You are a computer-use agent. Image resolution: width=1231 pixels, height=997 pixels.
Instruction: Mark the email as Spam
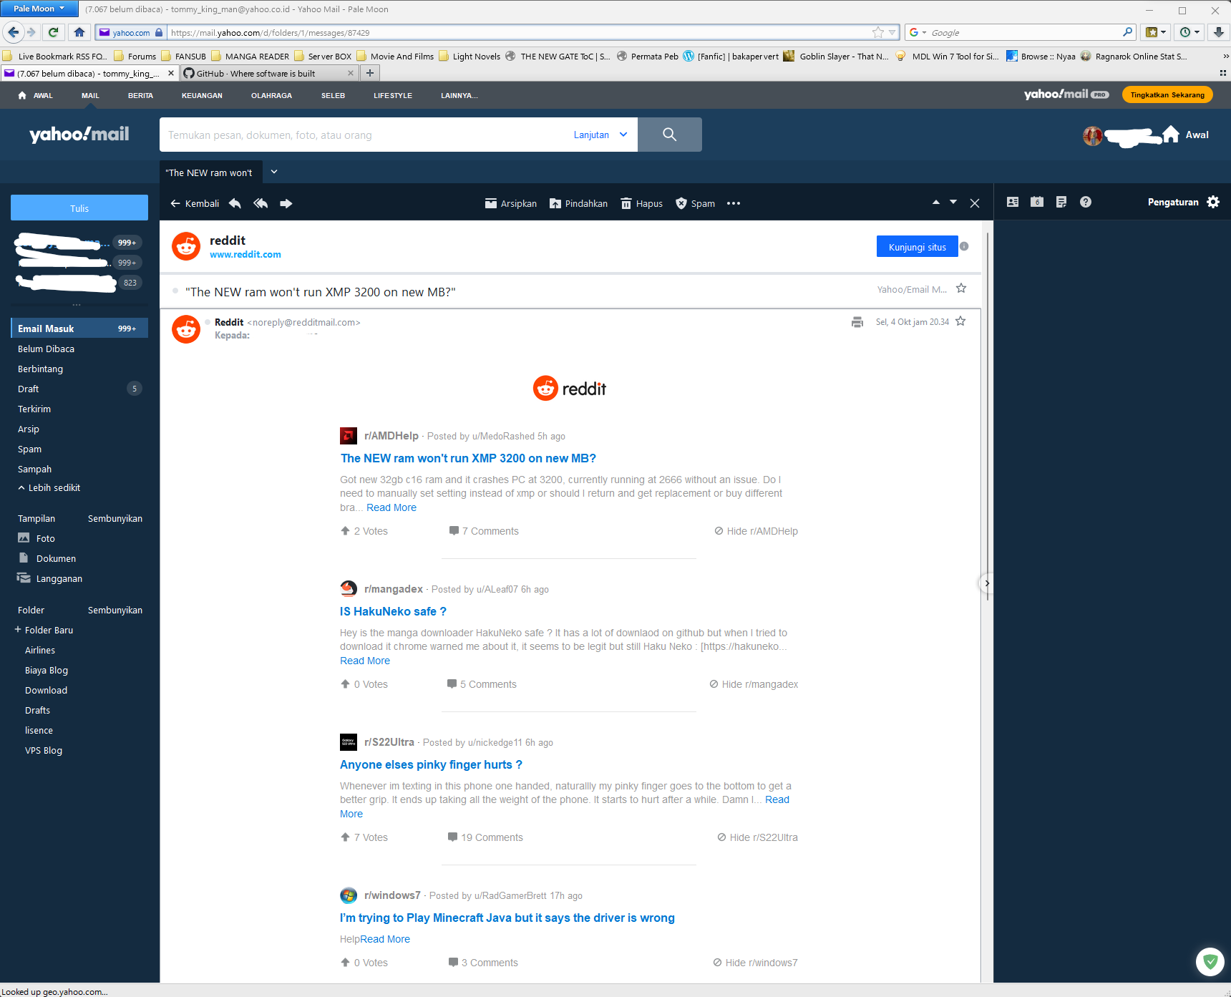pyautogui.click(x=694, y=203)
